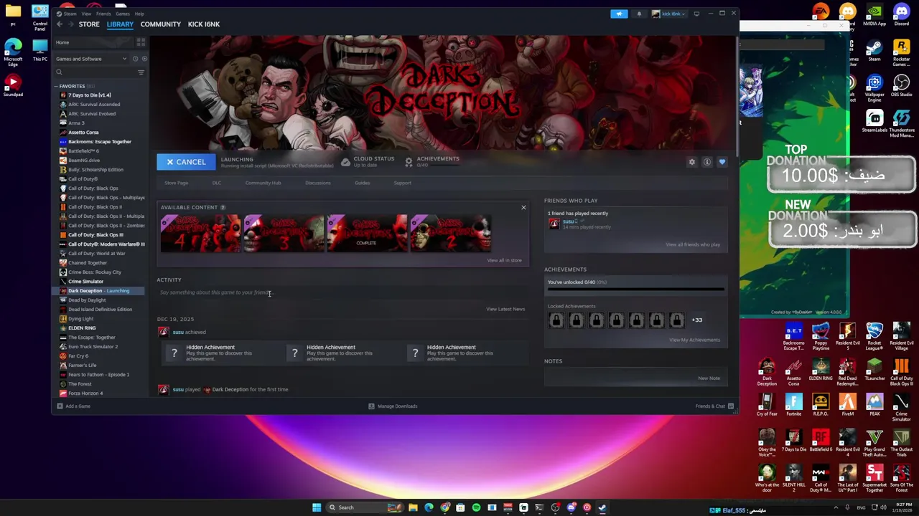Image resolution: width=919 pixels, height=516 pixels.
Task: Open the Community Hub link
Action: (263, 183)
